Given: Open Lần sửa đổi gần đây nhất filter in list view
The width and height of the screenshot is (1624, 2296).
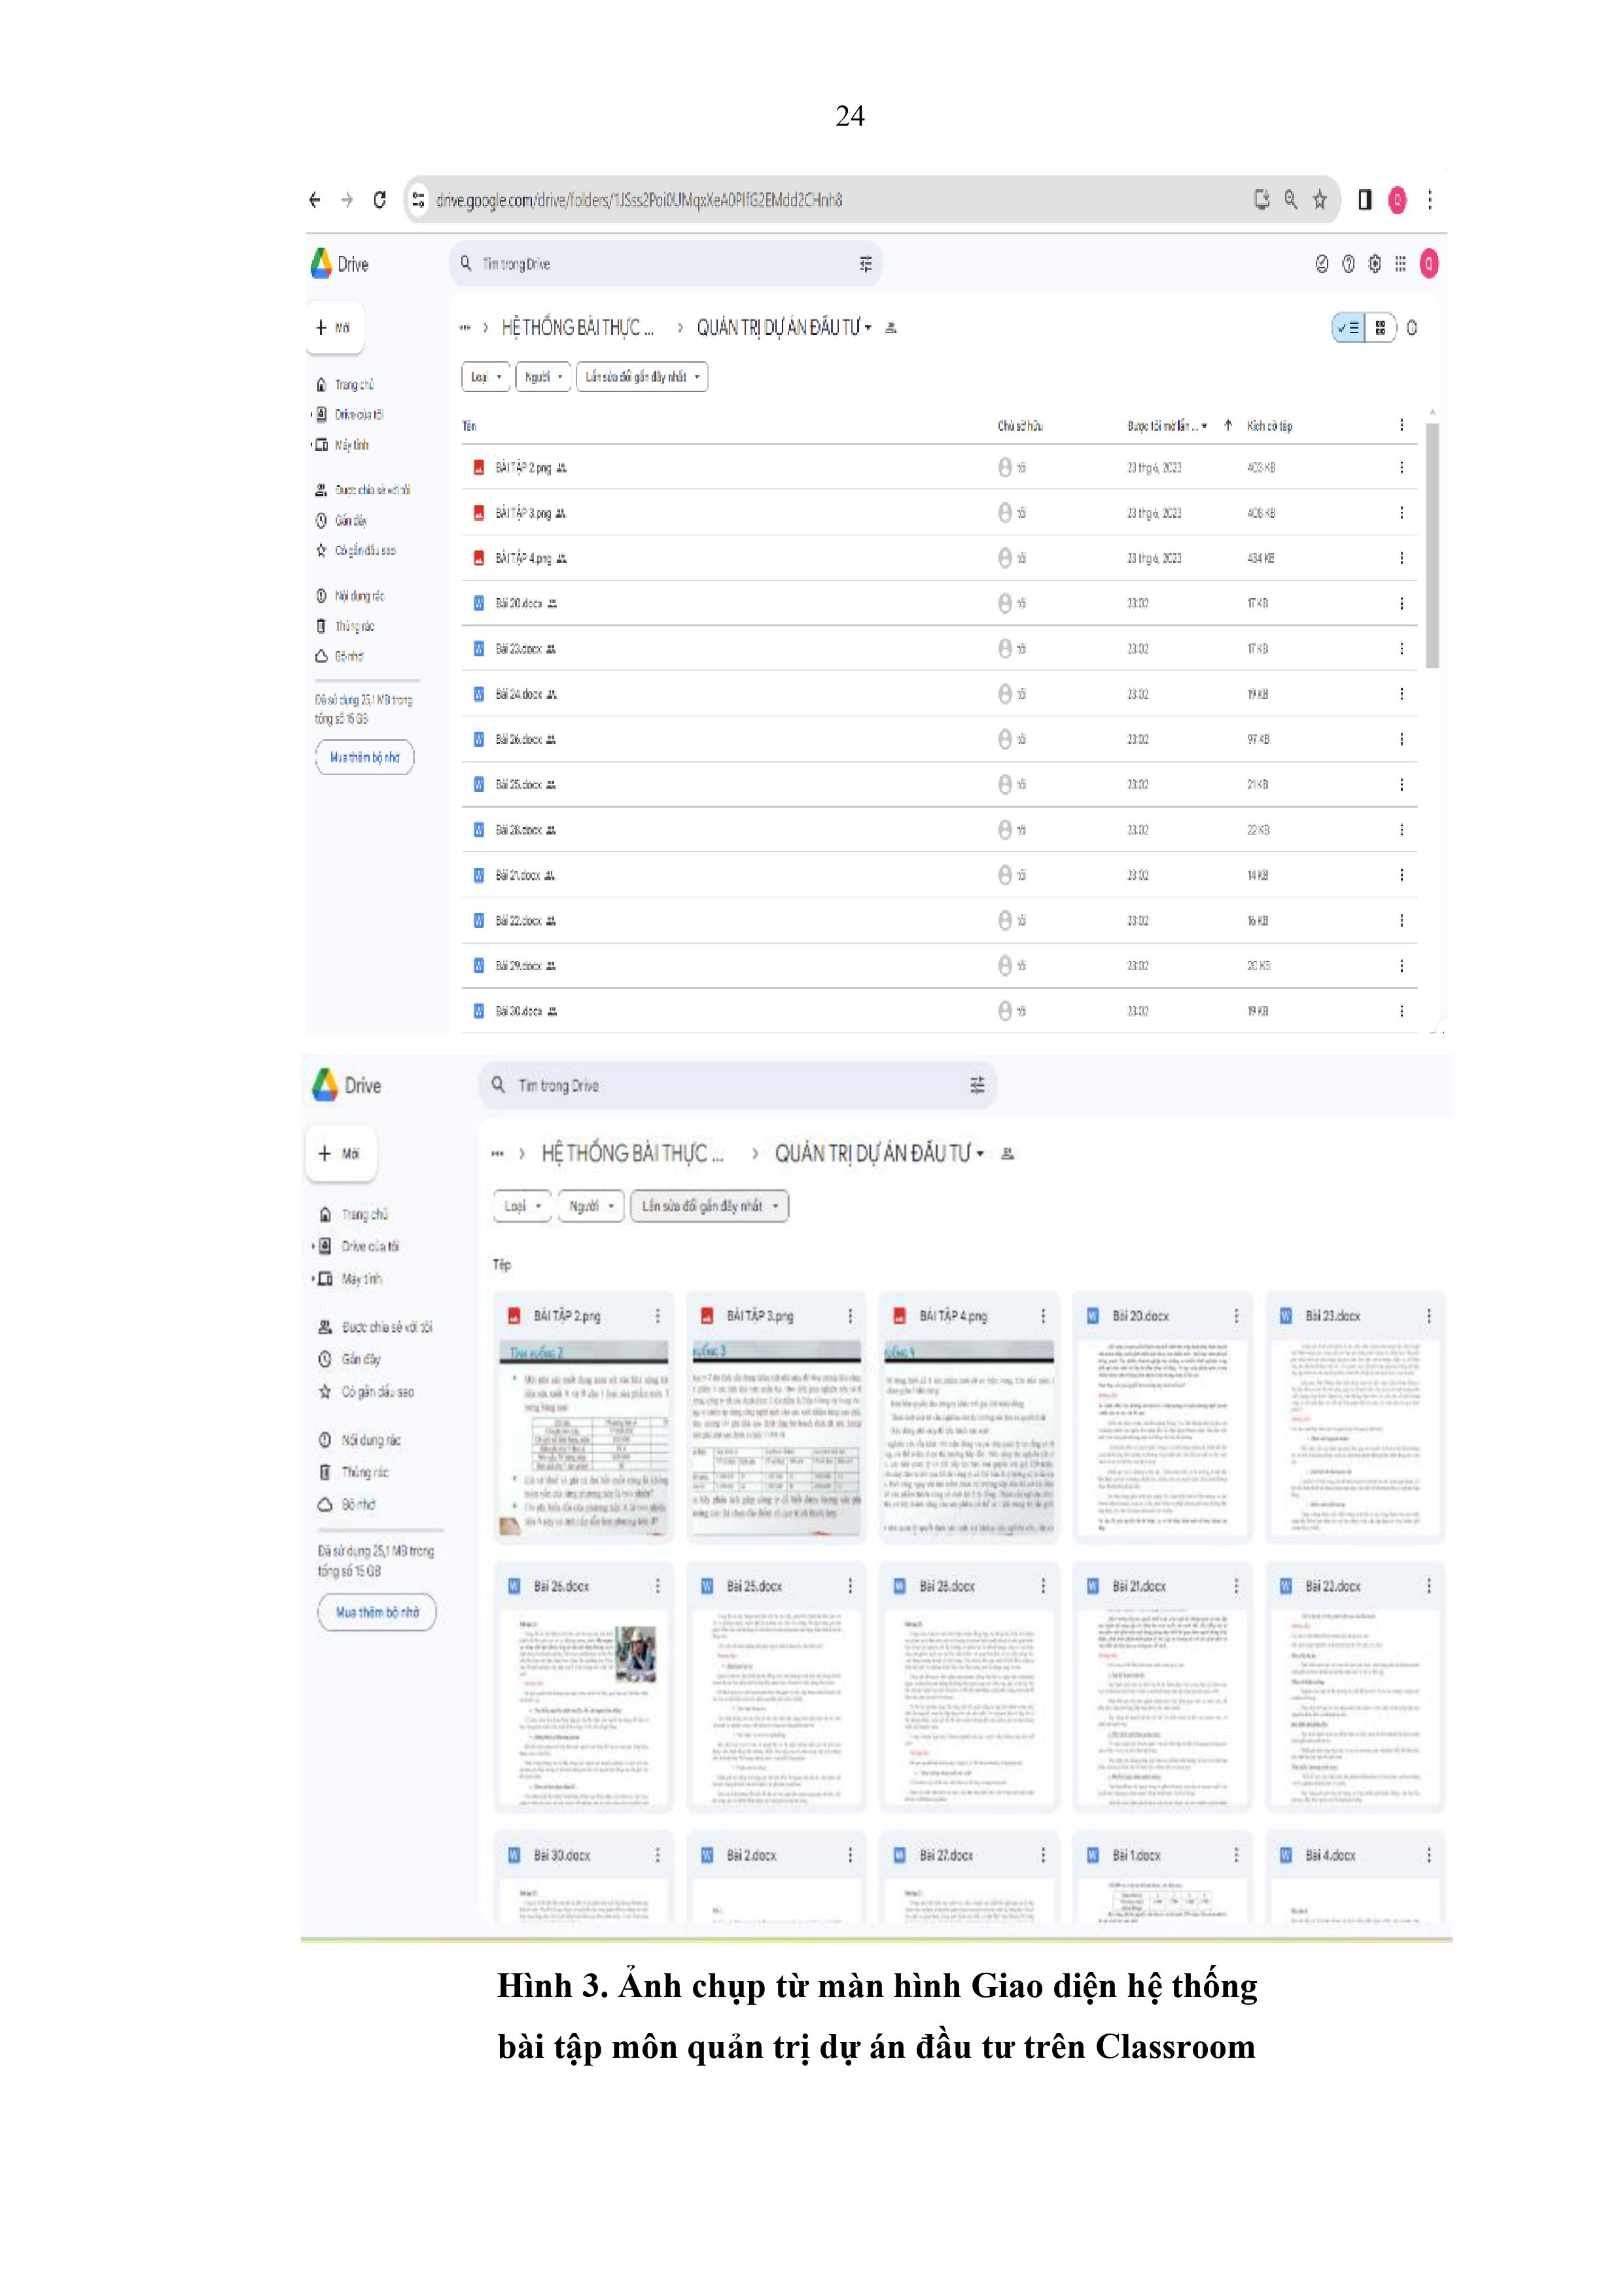Looking at the screenshot, I should pos(642,377).
